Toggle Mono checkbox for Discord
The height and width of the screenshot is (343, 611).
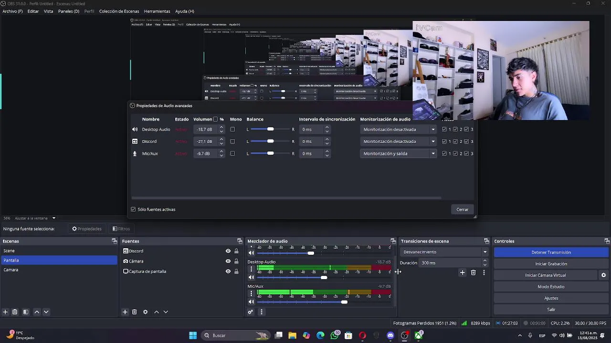coord(232,141)
